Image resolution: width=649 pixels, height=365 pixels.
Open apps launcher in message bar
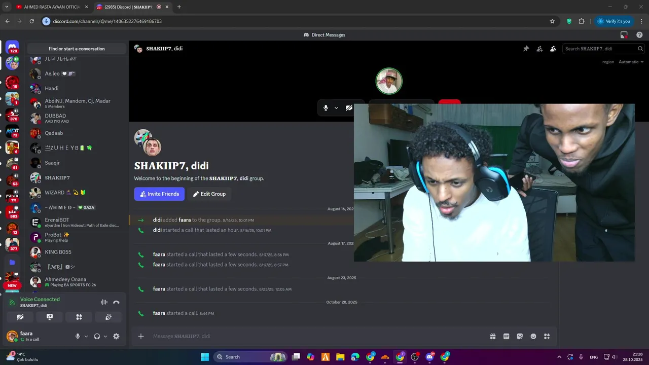coord(547,336)
